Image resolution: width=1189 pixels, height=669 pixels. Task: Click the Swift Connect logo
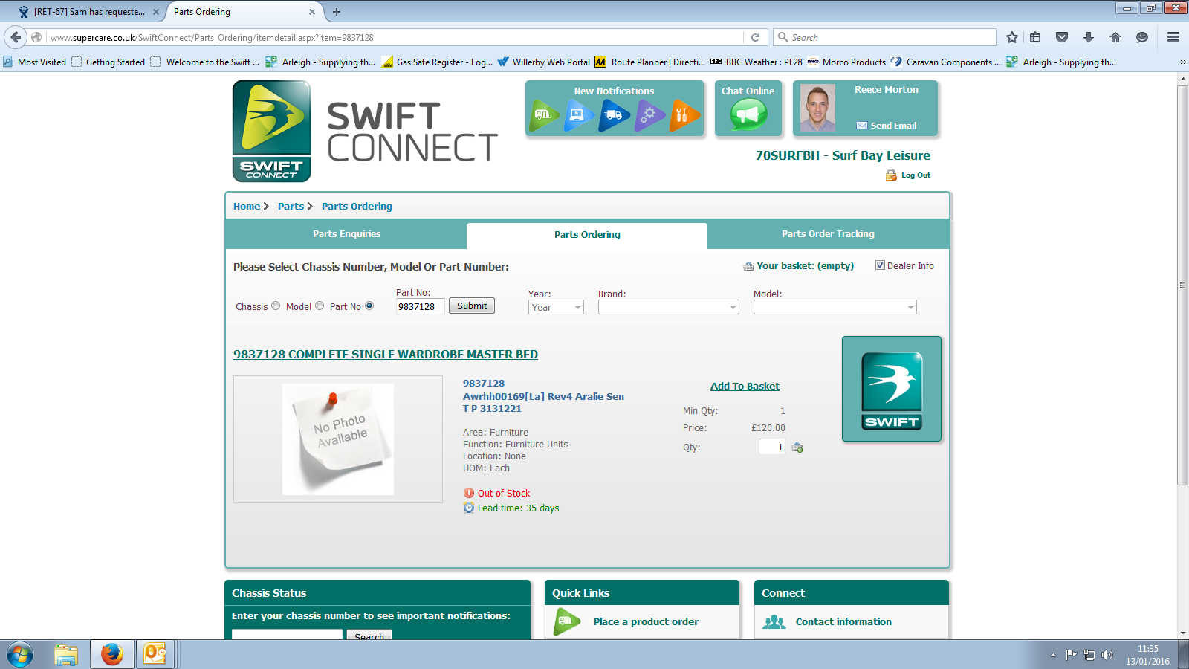coord(272,131)
